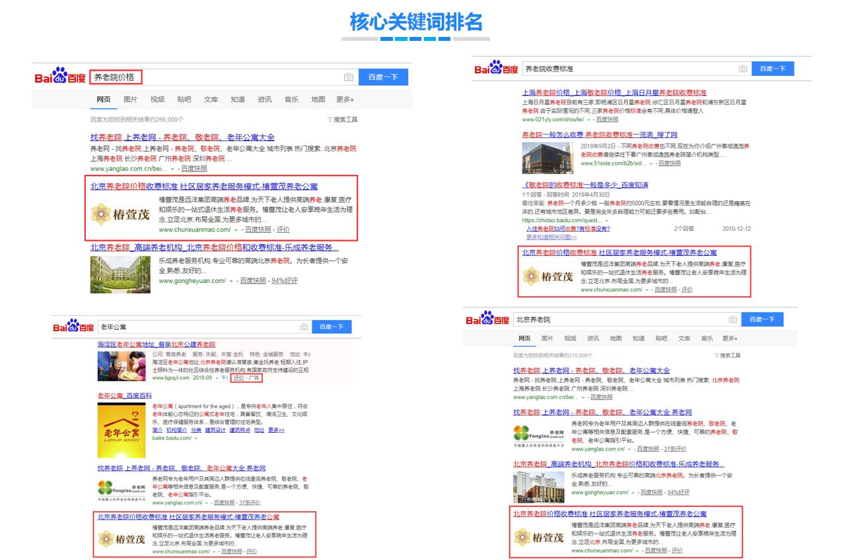
Task: Click Baidu logo beside 北京养老院 search box
Action: pyautogui.click(x=487, y=319)
